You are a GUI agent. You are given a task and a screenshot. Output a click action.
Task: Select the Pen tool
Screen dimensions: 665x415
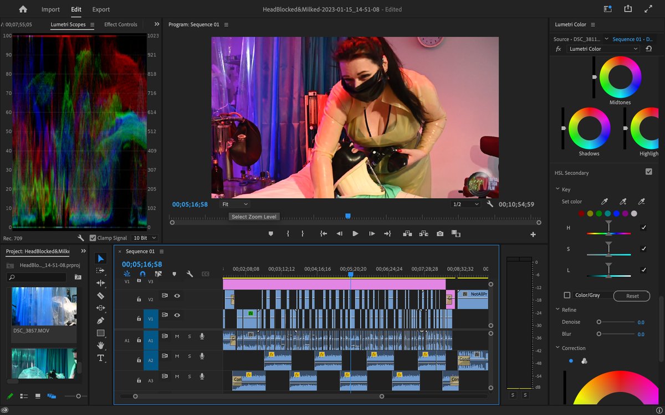pyautogui.click(x=100, y=320)
